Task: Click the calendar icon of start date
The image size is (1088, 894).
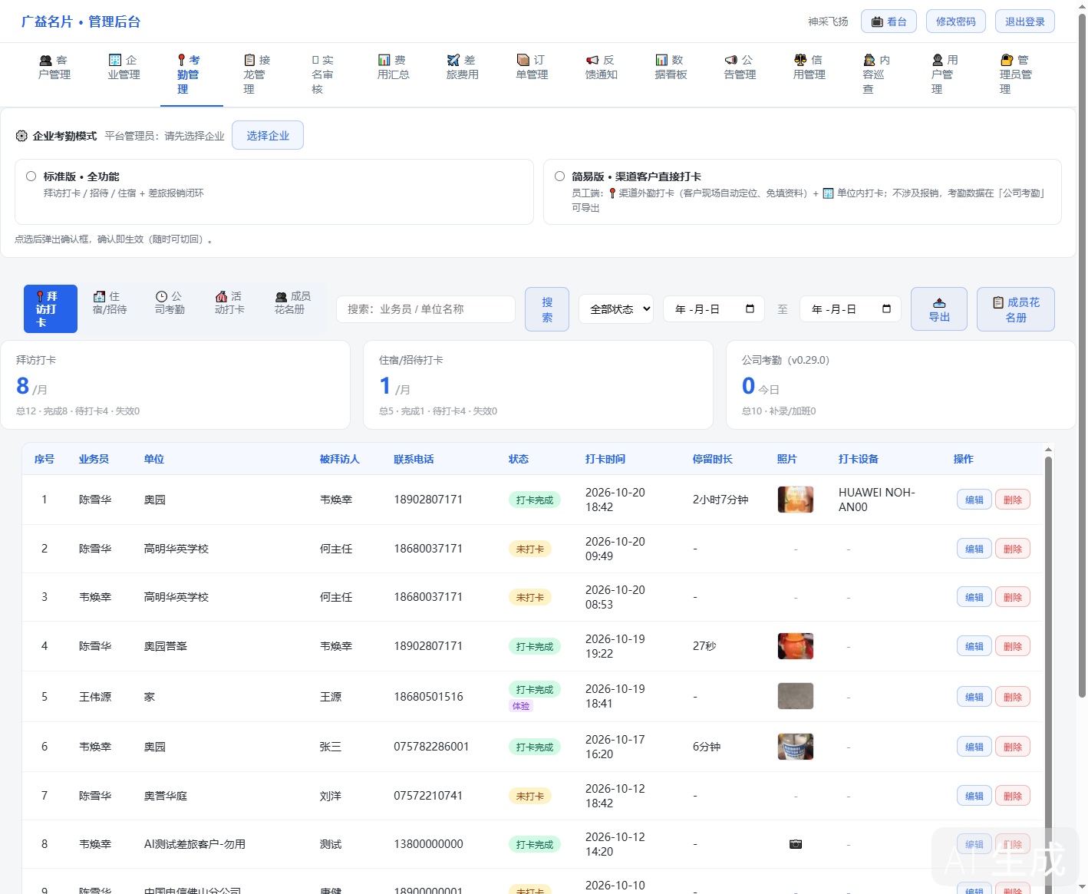Action: 750,309
